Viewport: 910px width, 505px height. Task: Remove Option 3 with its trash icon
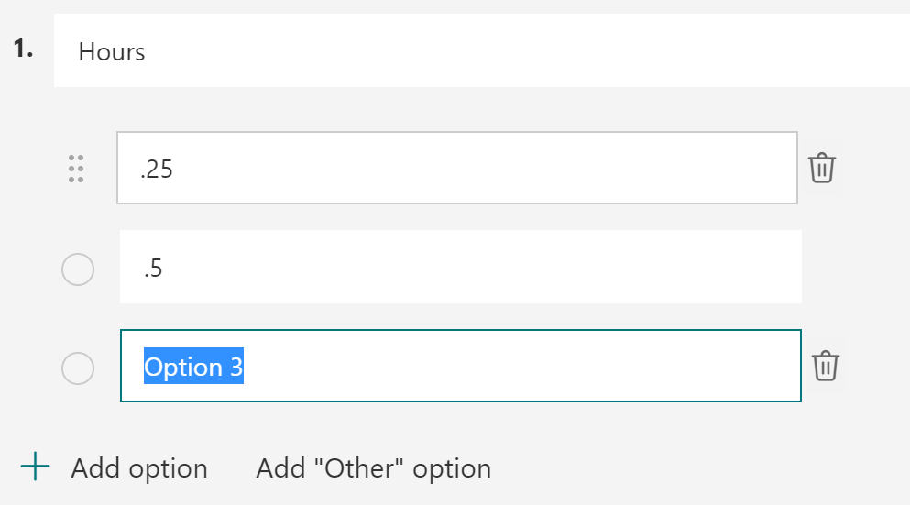(826, 366)
